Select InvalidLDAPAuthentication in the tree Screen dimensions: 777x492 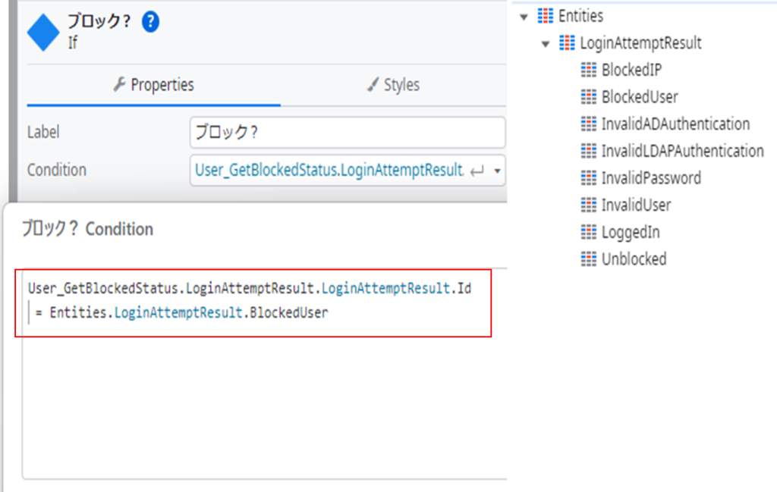point(682,151)
